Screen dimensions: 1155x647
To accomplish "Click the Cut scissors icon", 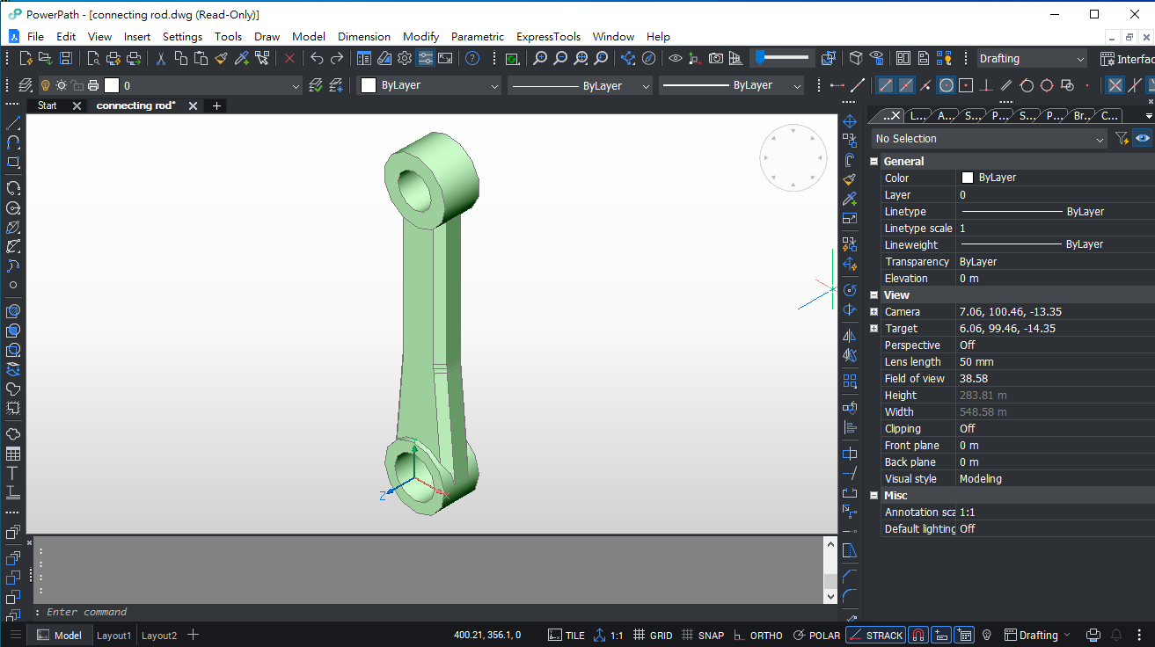I will (x=160, y=59).
